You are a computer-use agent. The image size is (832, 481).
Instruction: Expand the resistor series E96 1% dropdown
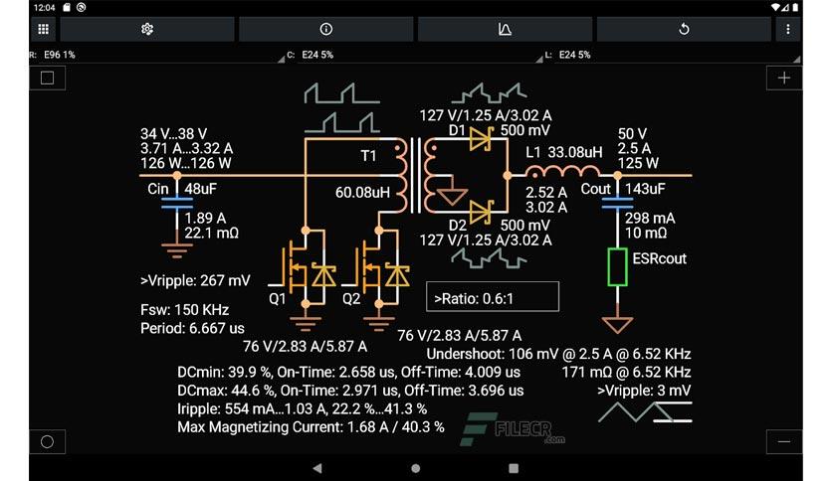point(157,55)
